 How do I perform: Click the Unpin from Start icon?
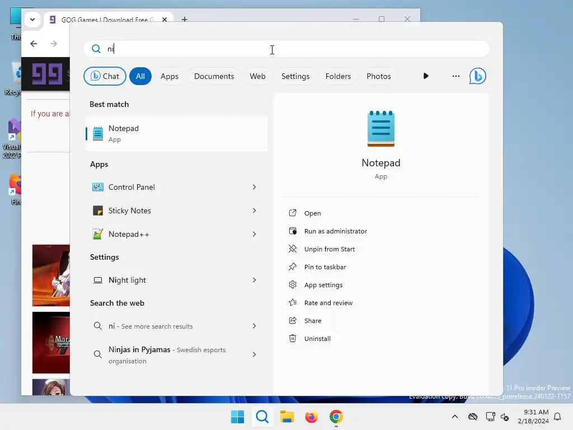(x=292, y=249)
